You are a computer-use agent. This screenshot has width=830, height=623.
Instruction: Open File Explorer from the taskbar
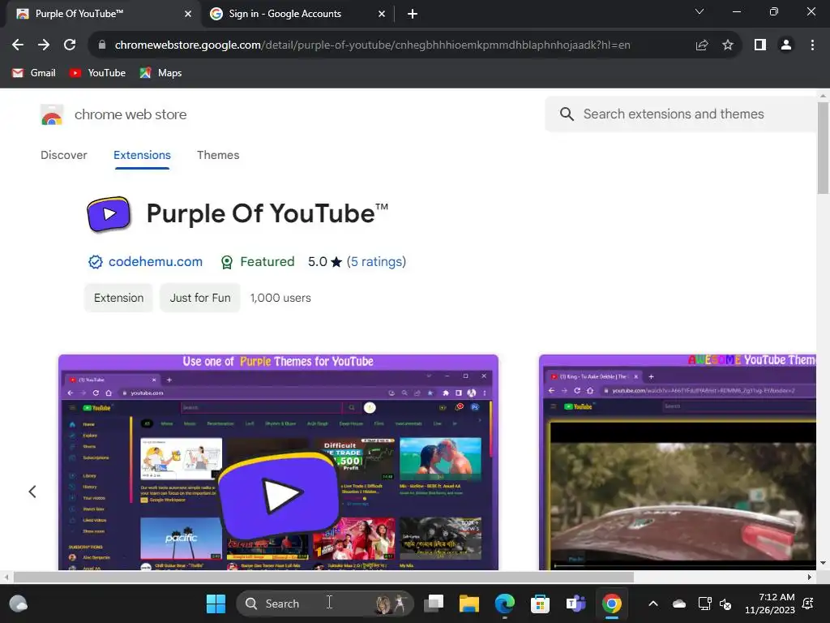tap(469, 604)
